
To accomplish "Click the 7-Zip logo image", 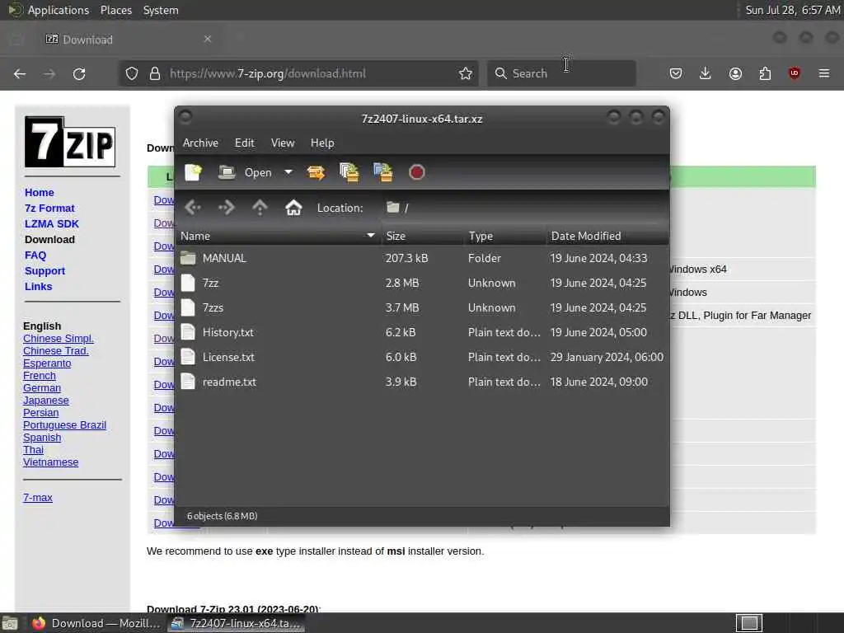I will (x=70, y=142).
